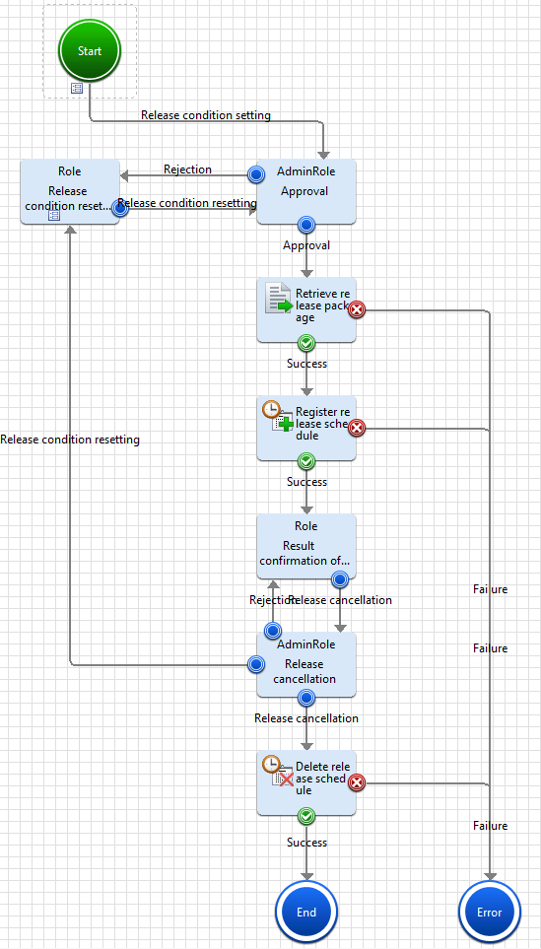
Task: Click 'Release condition resetting' label on left loop
Action: click(70, 440)
